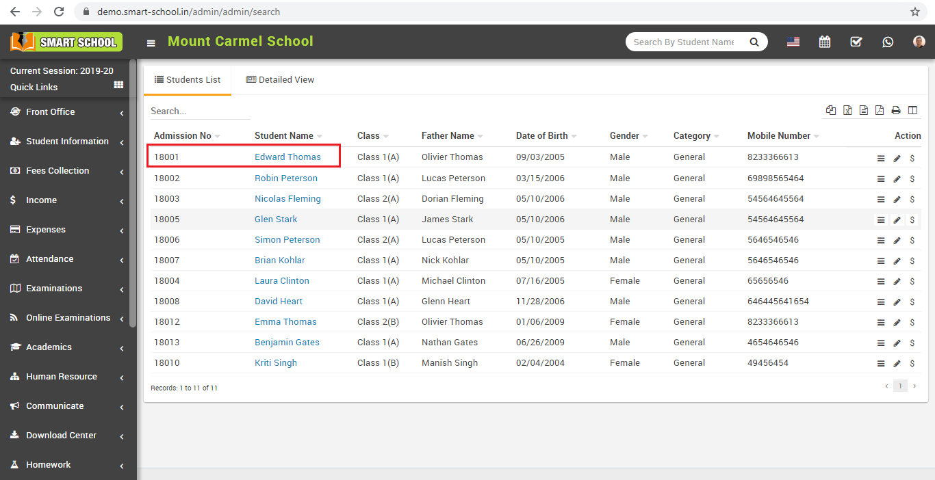Viewport: 935px width, 480px height.
Task: Open the calendar icon in header
Action: tap(825, 42)
